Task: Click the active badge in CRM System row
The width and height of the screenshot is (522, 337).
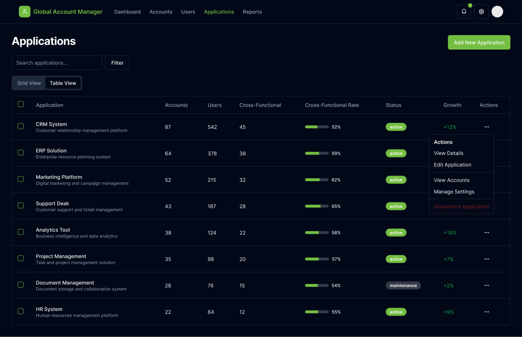Action: 396,127
